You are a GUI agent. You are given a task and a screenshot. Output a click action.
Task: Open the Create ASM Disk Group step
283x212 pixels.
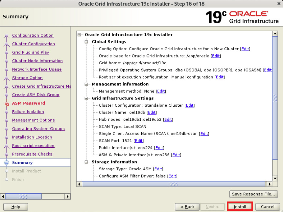coord(35,95)
